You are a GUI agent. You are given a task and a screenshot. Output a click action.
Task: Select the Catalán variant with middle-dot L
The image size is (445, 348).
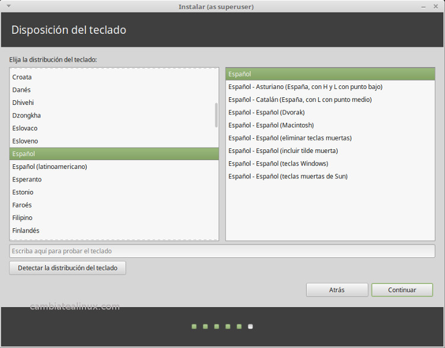pyautogui.click(x=330, y=100)
